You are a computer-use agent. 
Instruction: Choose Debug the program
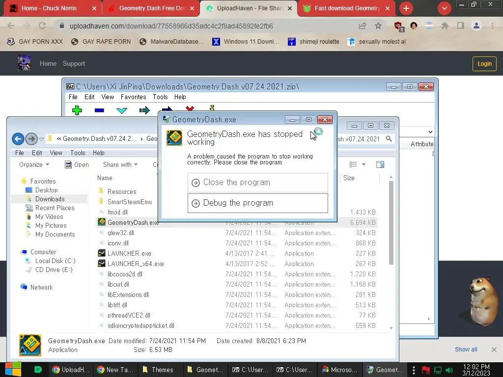pos(257,203)
